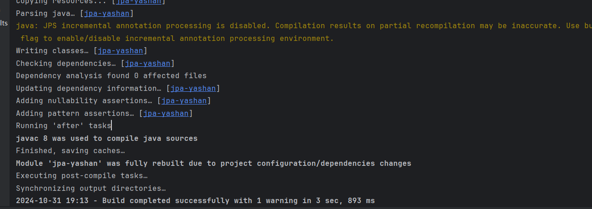Click the 'Synchronizing output directories' line

[x=90, y=188]
